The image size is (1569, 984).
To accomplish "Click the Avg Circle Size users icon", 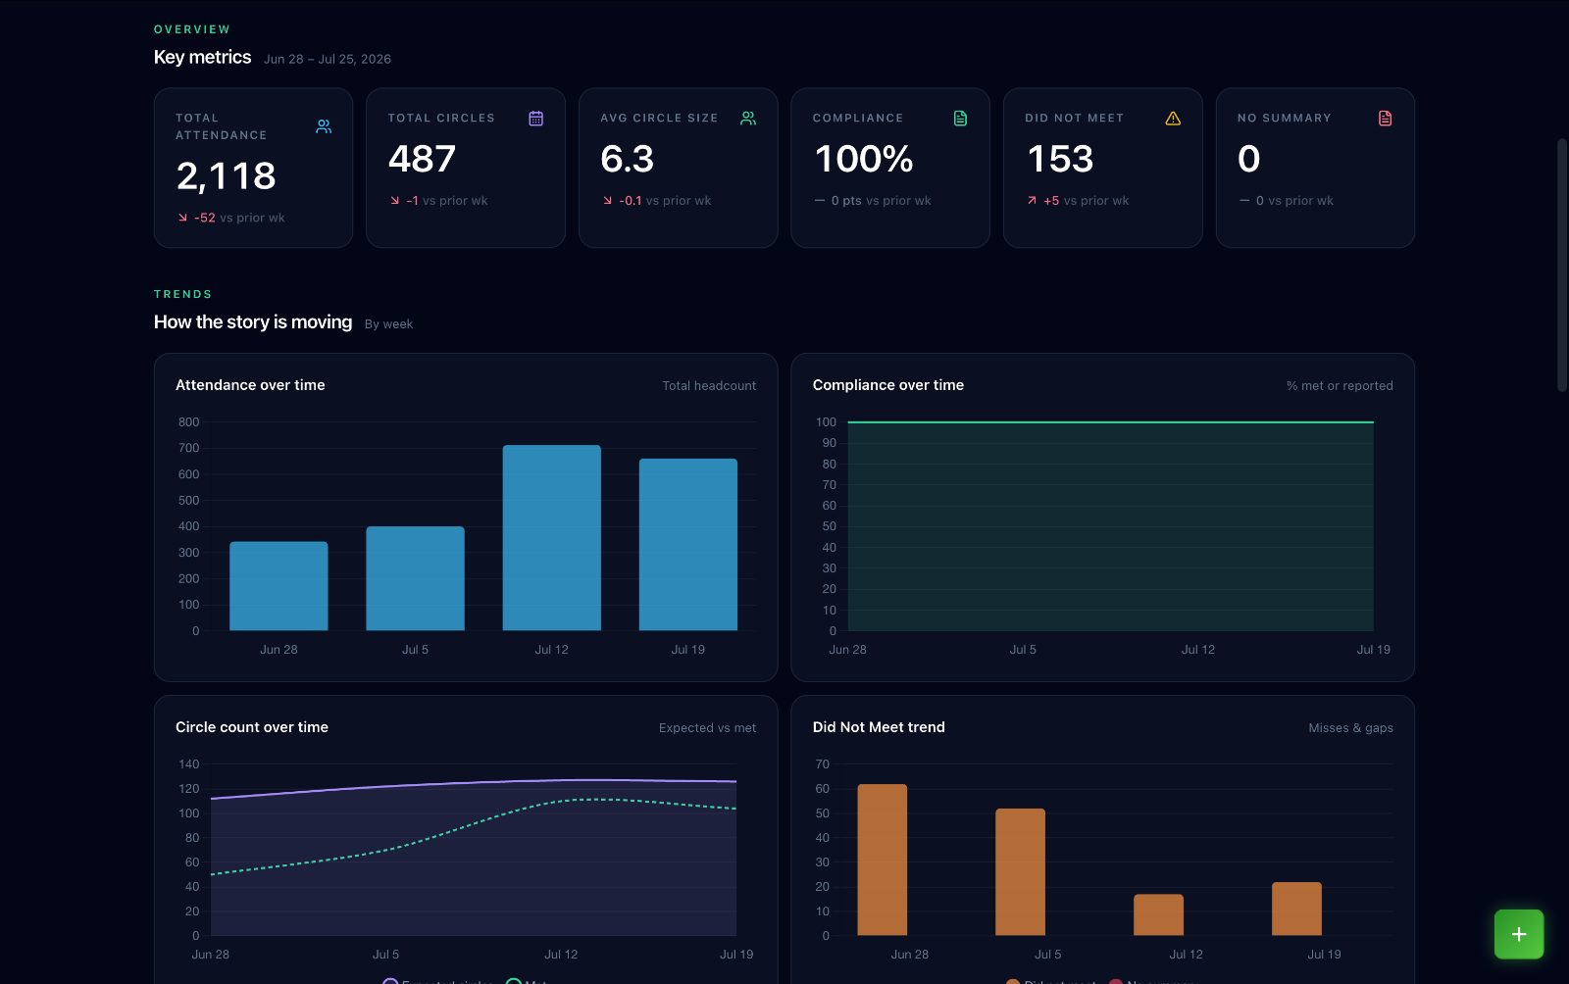I will point(748,118).
